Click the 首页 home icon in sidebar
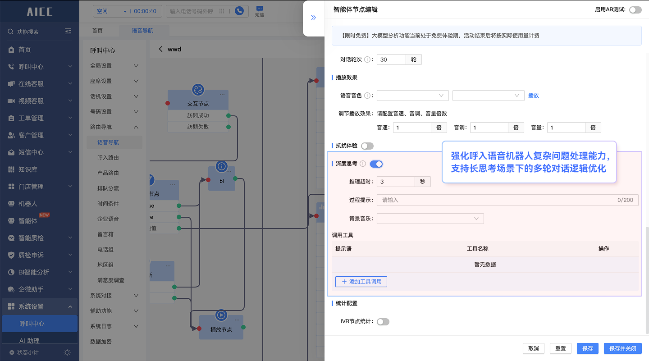Image resolution: width=649 pixels, height=361 pixels. (x=11, y=50)
